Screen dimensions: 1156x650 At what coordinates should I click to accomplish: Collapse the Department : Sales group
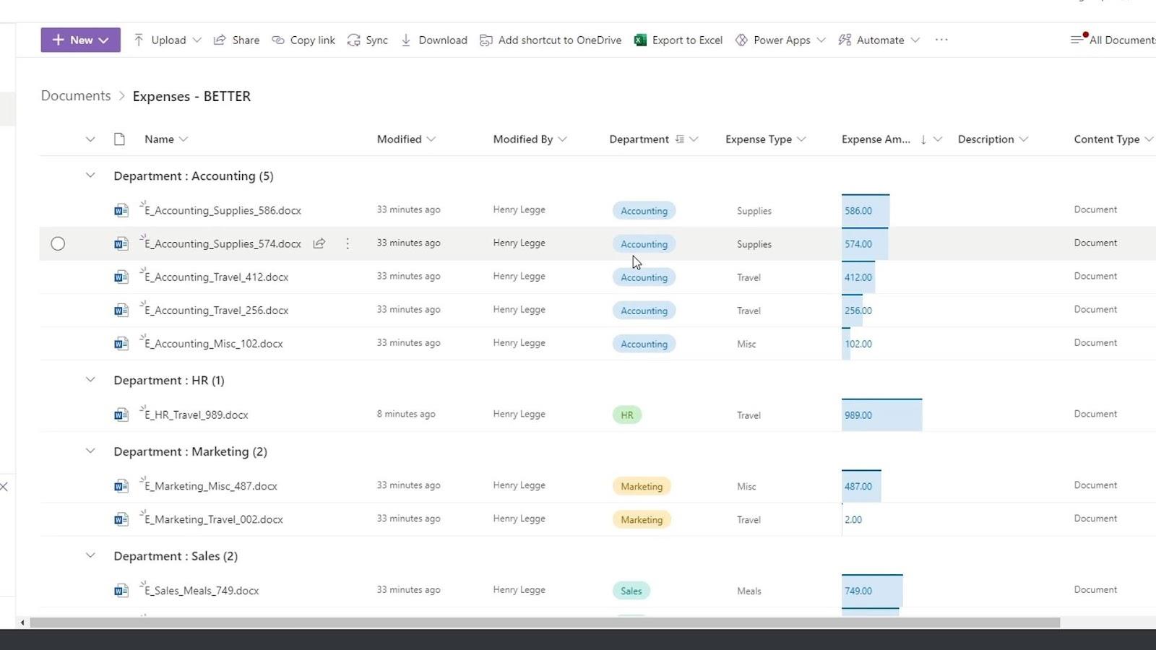click(x=90, y=555)
